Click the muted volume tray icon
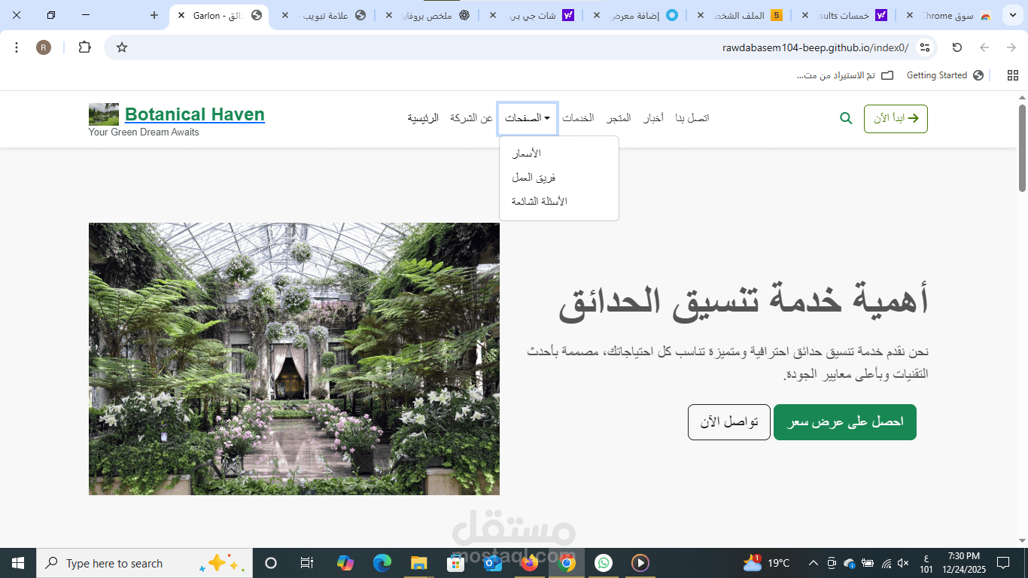This screenshot has height=578, width=1028. [x=904, y=563]
